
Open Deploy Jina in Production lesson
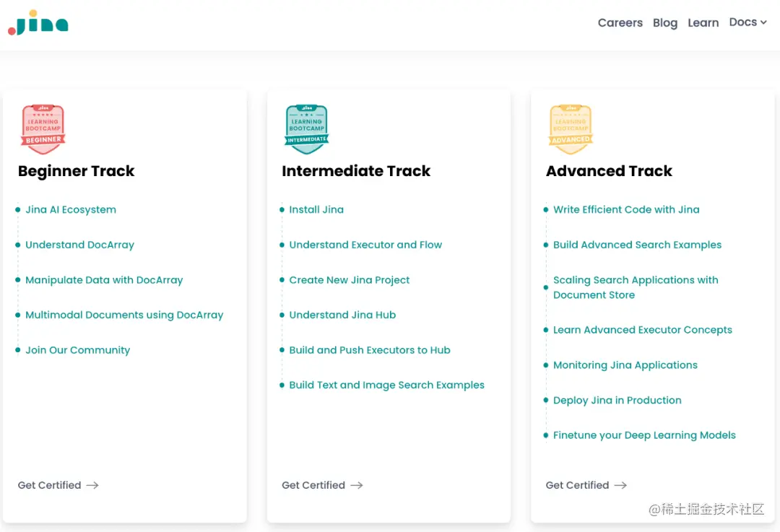pos(617,400)
